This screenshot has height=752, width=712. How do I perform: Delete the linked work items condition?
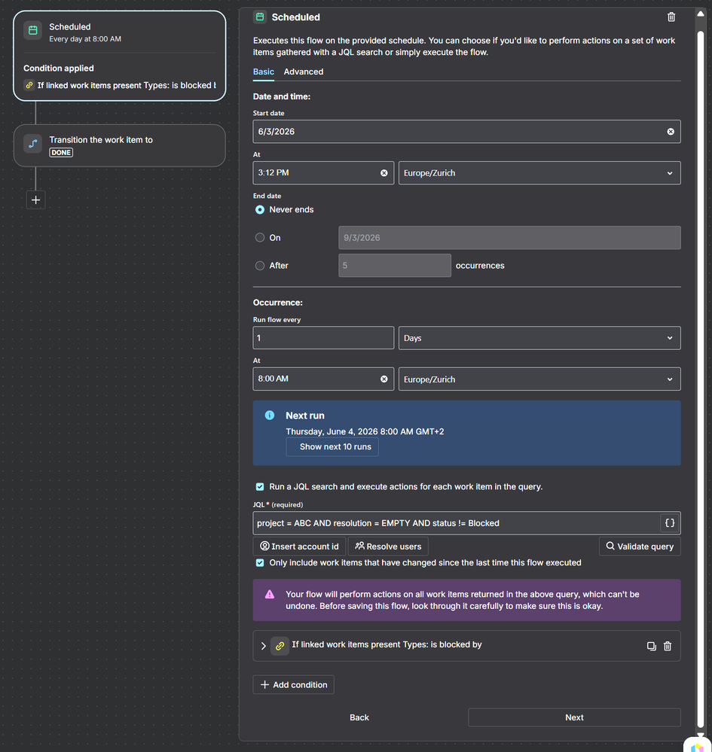coord(668,646)
